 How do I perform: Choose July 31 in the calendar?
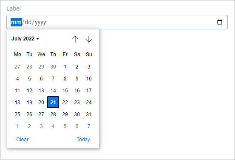[89, 114]
